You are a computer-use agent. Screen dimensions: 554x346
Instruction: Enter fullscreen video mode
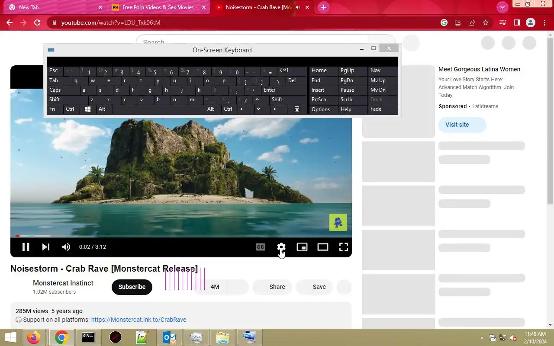pyautogui.click(x=344, y=247)
